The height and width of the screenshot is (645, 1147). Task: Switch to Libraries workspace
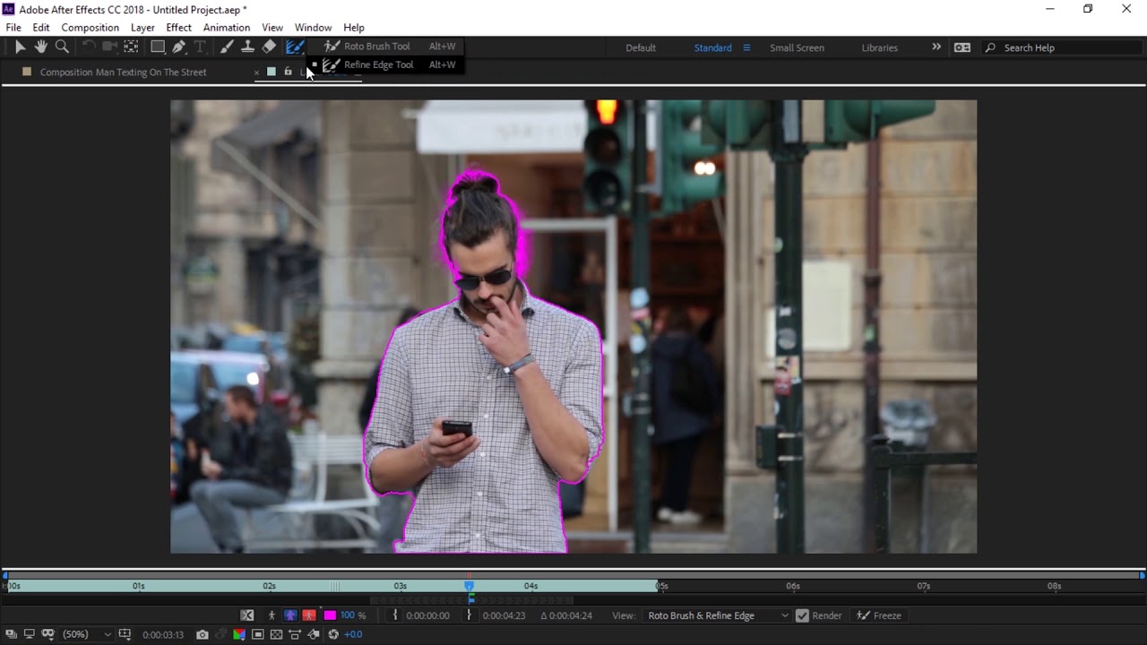point(879,47)
